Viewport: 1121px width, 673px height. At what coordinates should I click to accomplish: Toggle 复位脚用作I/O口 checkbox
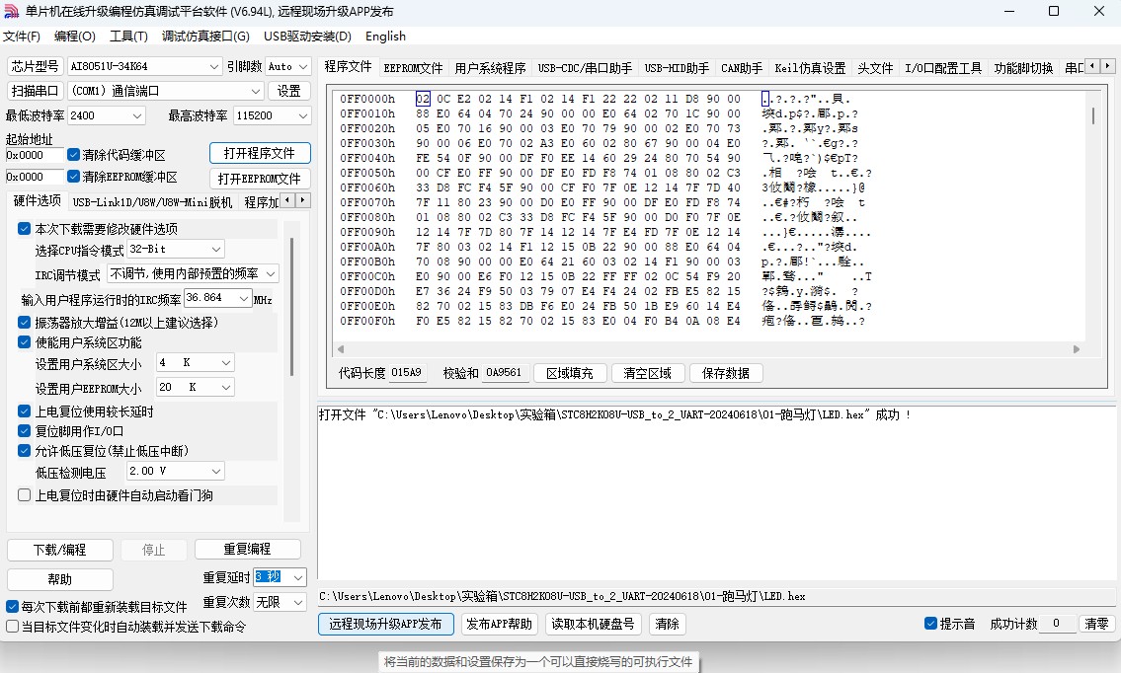[x=24, y=431]
